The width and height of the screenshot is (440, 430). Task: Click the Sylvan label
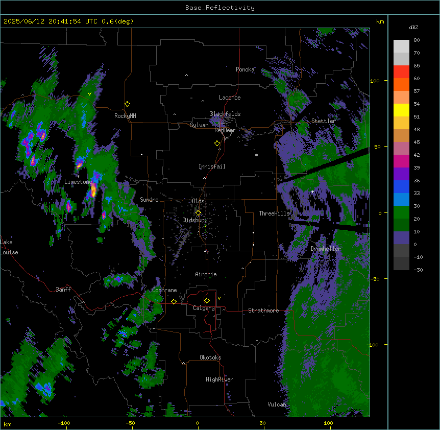tap(199, 125)
